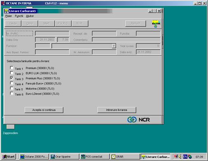This screenshot has width=208, height=161.
Task: Open the Functii menu
Action: [x=19, y=16]
